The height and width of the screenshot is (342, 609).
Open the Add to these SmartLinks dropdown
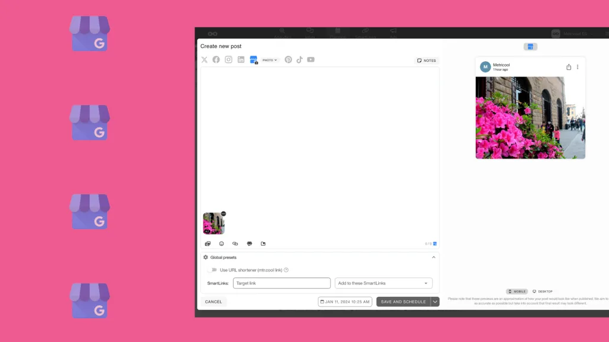(x=383, y=283)
